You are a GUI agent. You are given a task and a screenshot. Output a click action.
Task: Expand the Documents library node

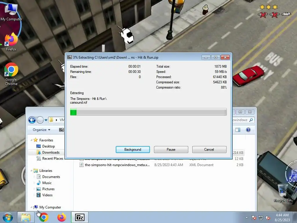(x=34, y=177)
